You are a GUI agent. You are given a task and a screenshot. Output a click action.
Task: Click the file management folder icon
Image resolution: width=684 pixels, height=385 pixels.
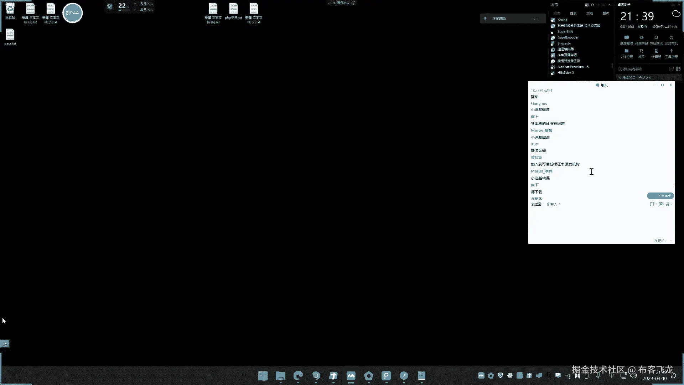pyautogui.click(x=626, y=51)
